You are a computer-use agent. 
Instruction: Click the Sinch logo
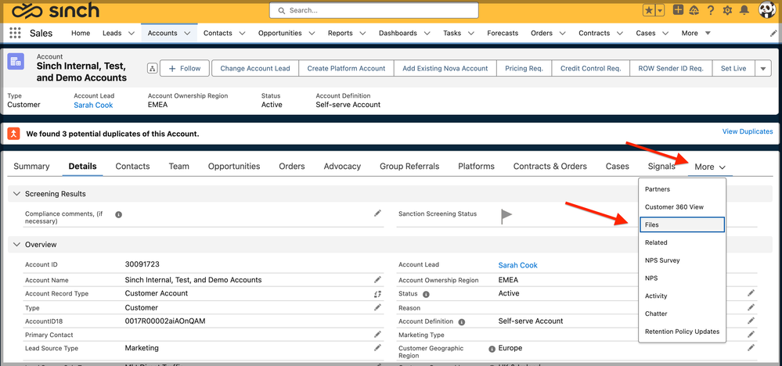pyautogui.click(x=56, y=10)
